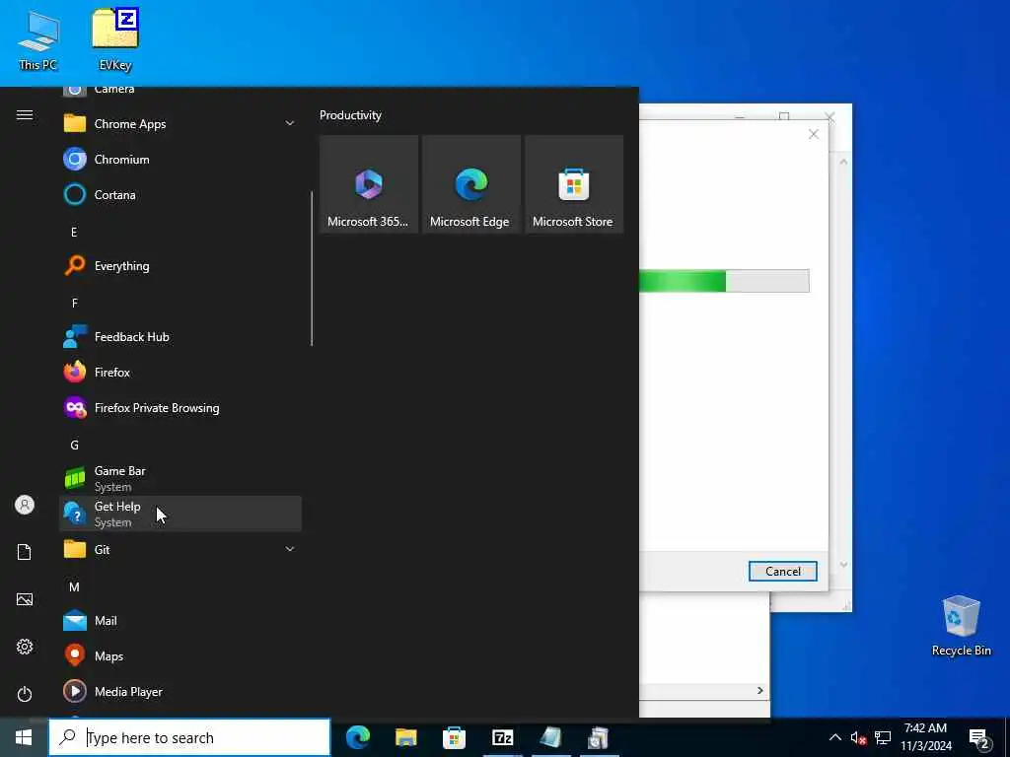Open Pictures from the Start sidebar
Viewport: 1010px width, 757px height.
click(x=25, y=599)
